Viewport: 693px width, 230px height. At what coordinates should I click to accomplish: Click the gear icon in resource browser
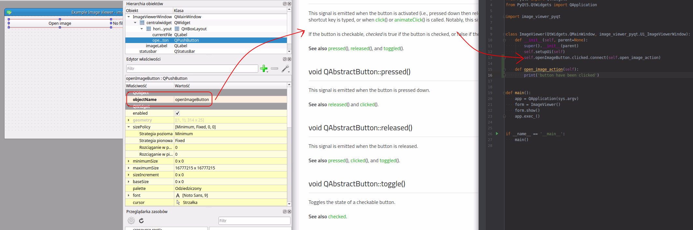(131, 221)
